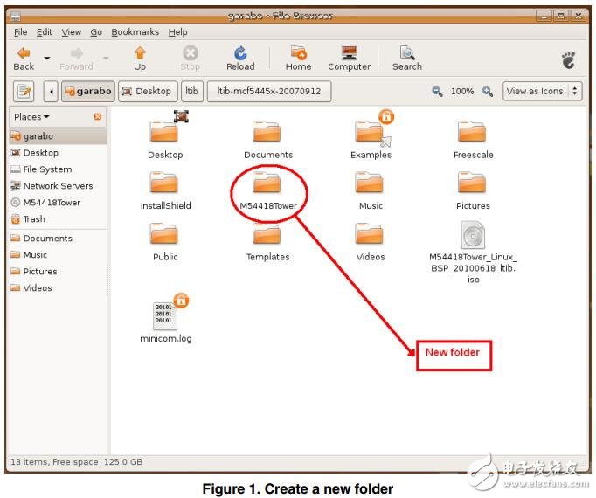Zoom in with the plus magnifier
596x498 pixels.
(488, 91)
